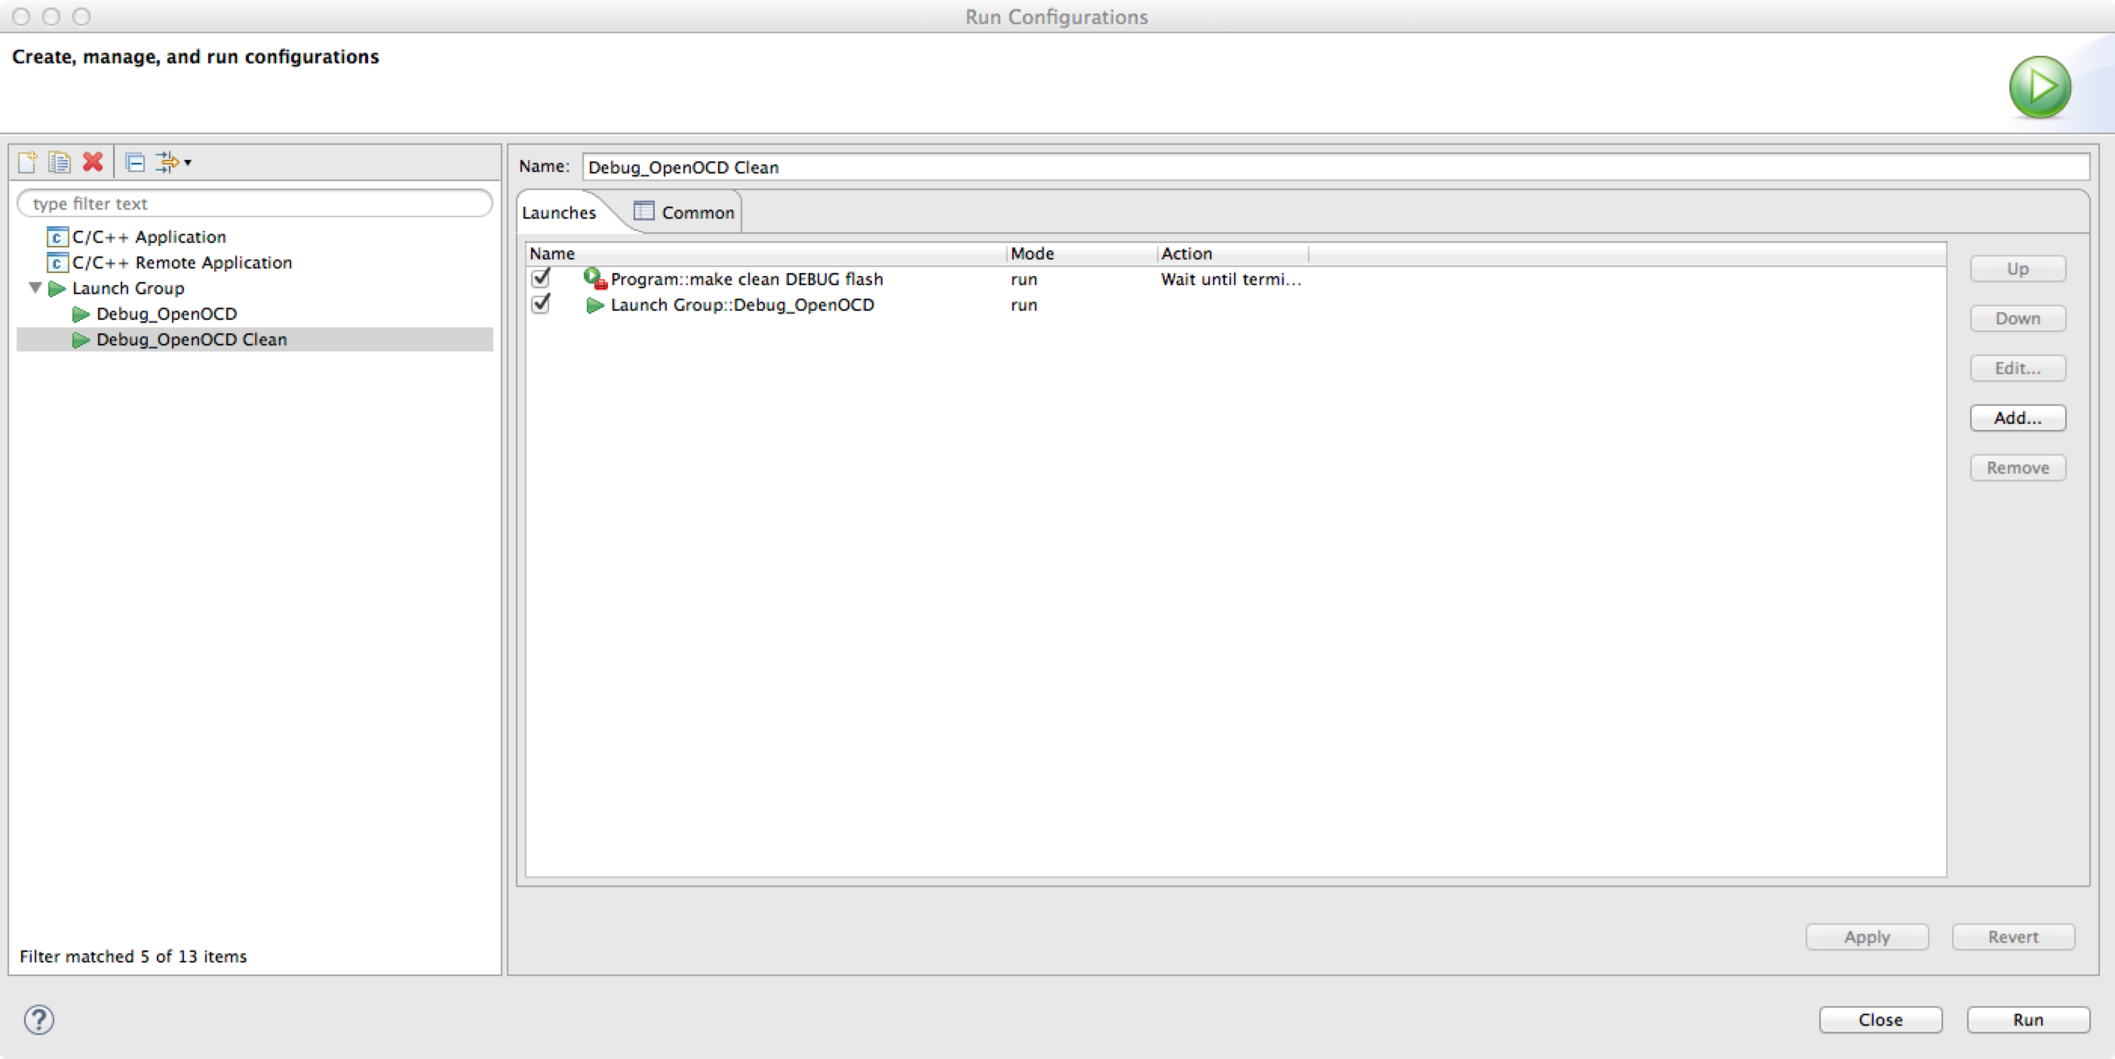Collapse the Launch Group tree node
This screenshot has height=1059, width=2115.
tap(35, 288)
